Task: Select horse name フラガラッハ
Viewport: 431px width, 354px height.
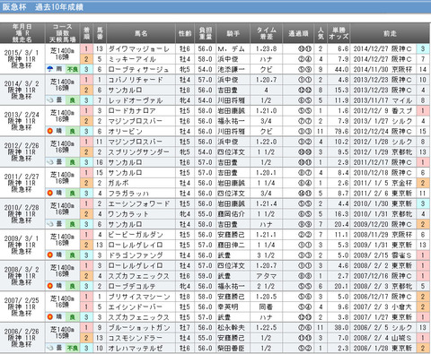Action: coord(128,194)
